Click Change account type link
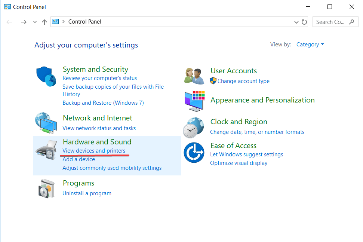The height and width of the screenshot is (242, 363). coord(243,81)
